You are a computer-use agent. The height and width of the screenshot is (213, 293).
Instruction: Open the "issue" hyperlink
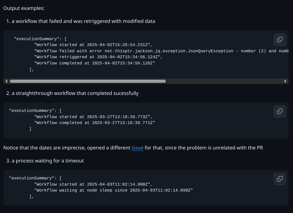point(137,147)
